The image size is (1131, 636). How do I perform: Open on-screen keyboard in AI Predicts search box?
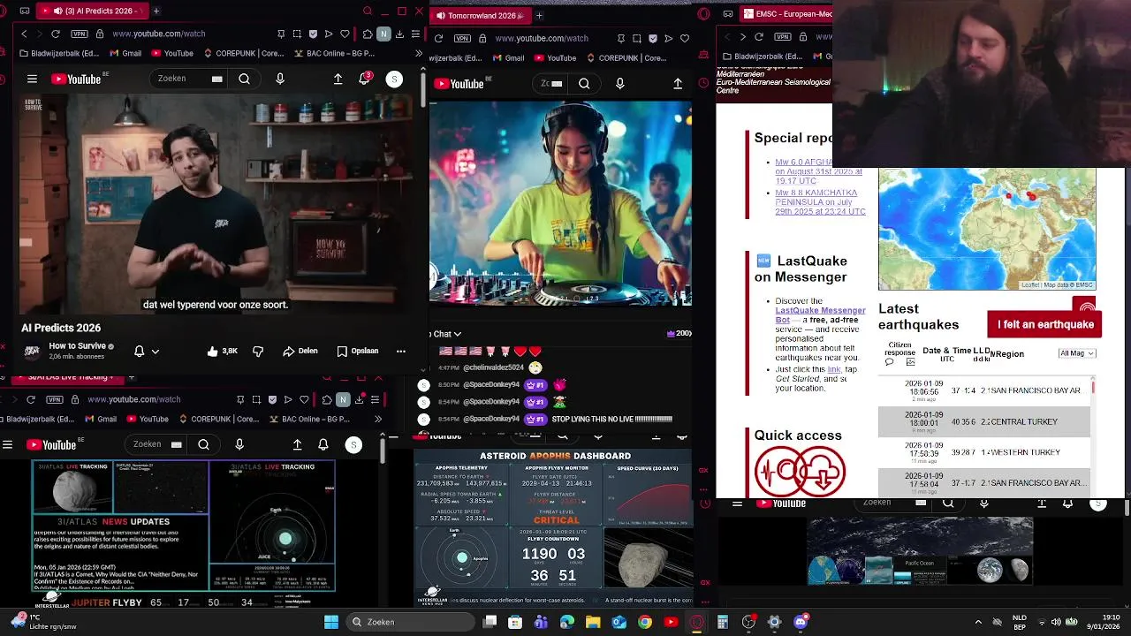(216, 79)
